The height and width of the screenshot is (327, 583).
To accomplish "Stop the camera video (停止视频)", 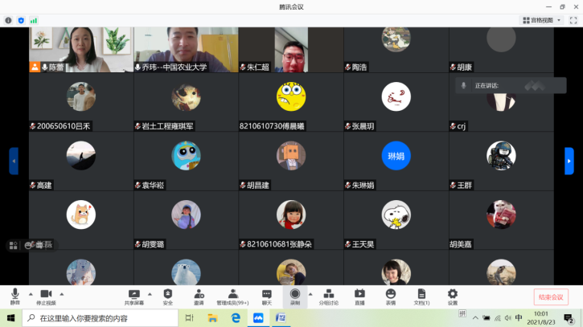I will (x=46, y=296).
